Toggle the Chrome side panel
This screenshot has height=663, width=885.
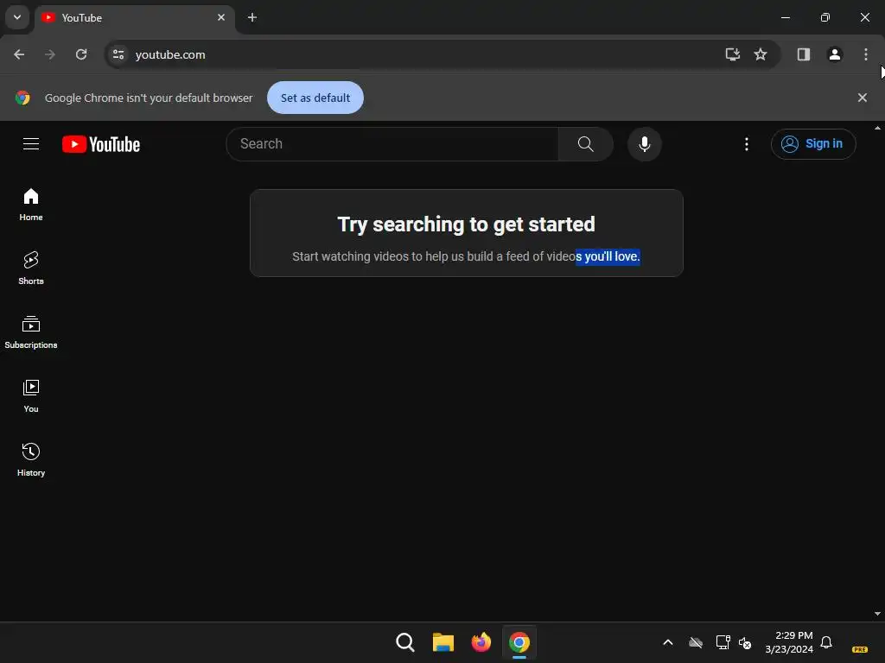(x=803, y=54)
